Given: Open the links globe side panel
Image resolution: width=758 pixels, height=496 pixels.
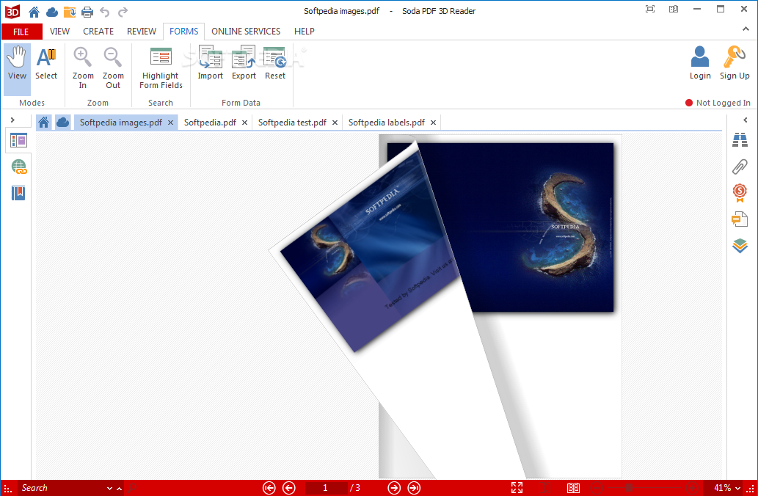Looking at the screenshot, I should click(x=19, y=167).
